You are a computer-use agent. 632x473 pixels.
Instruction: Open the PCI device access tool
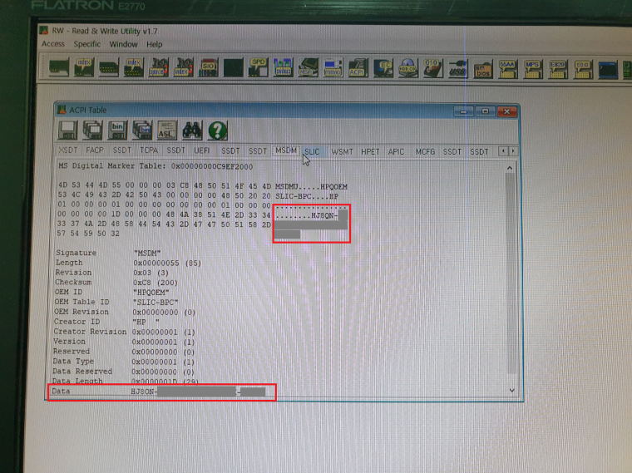coord(59,67)
